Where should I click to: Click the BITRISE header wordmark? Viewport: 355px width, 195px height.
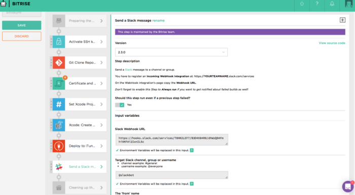tap(21, 4)
